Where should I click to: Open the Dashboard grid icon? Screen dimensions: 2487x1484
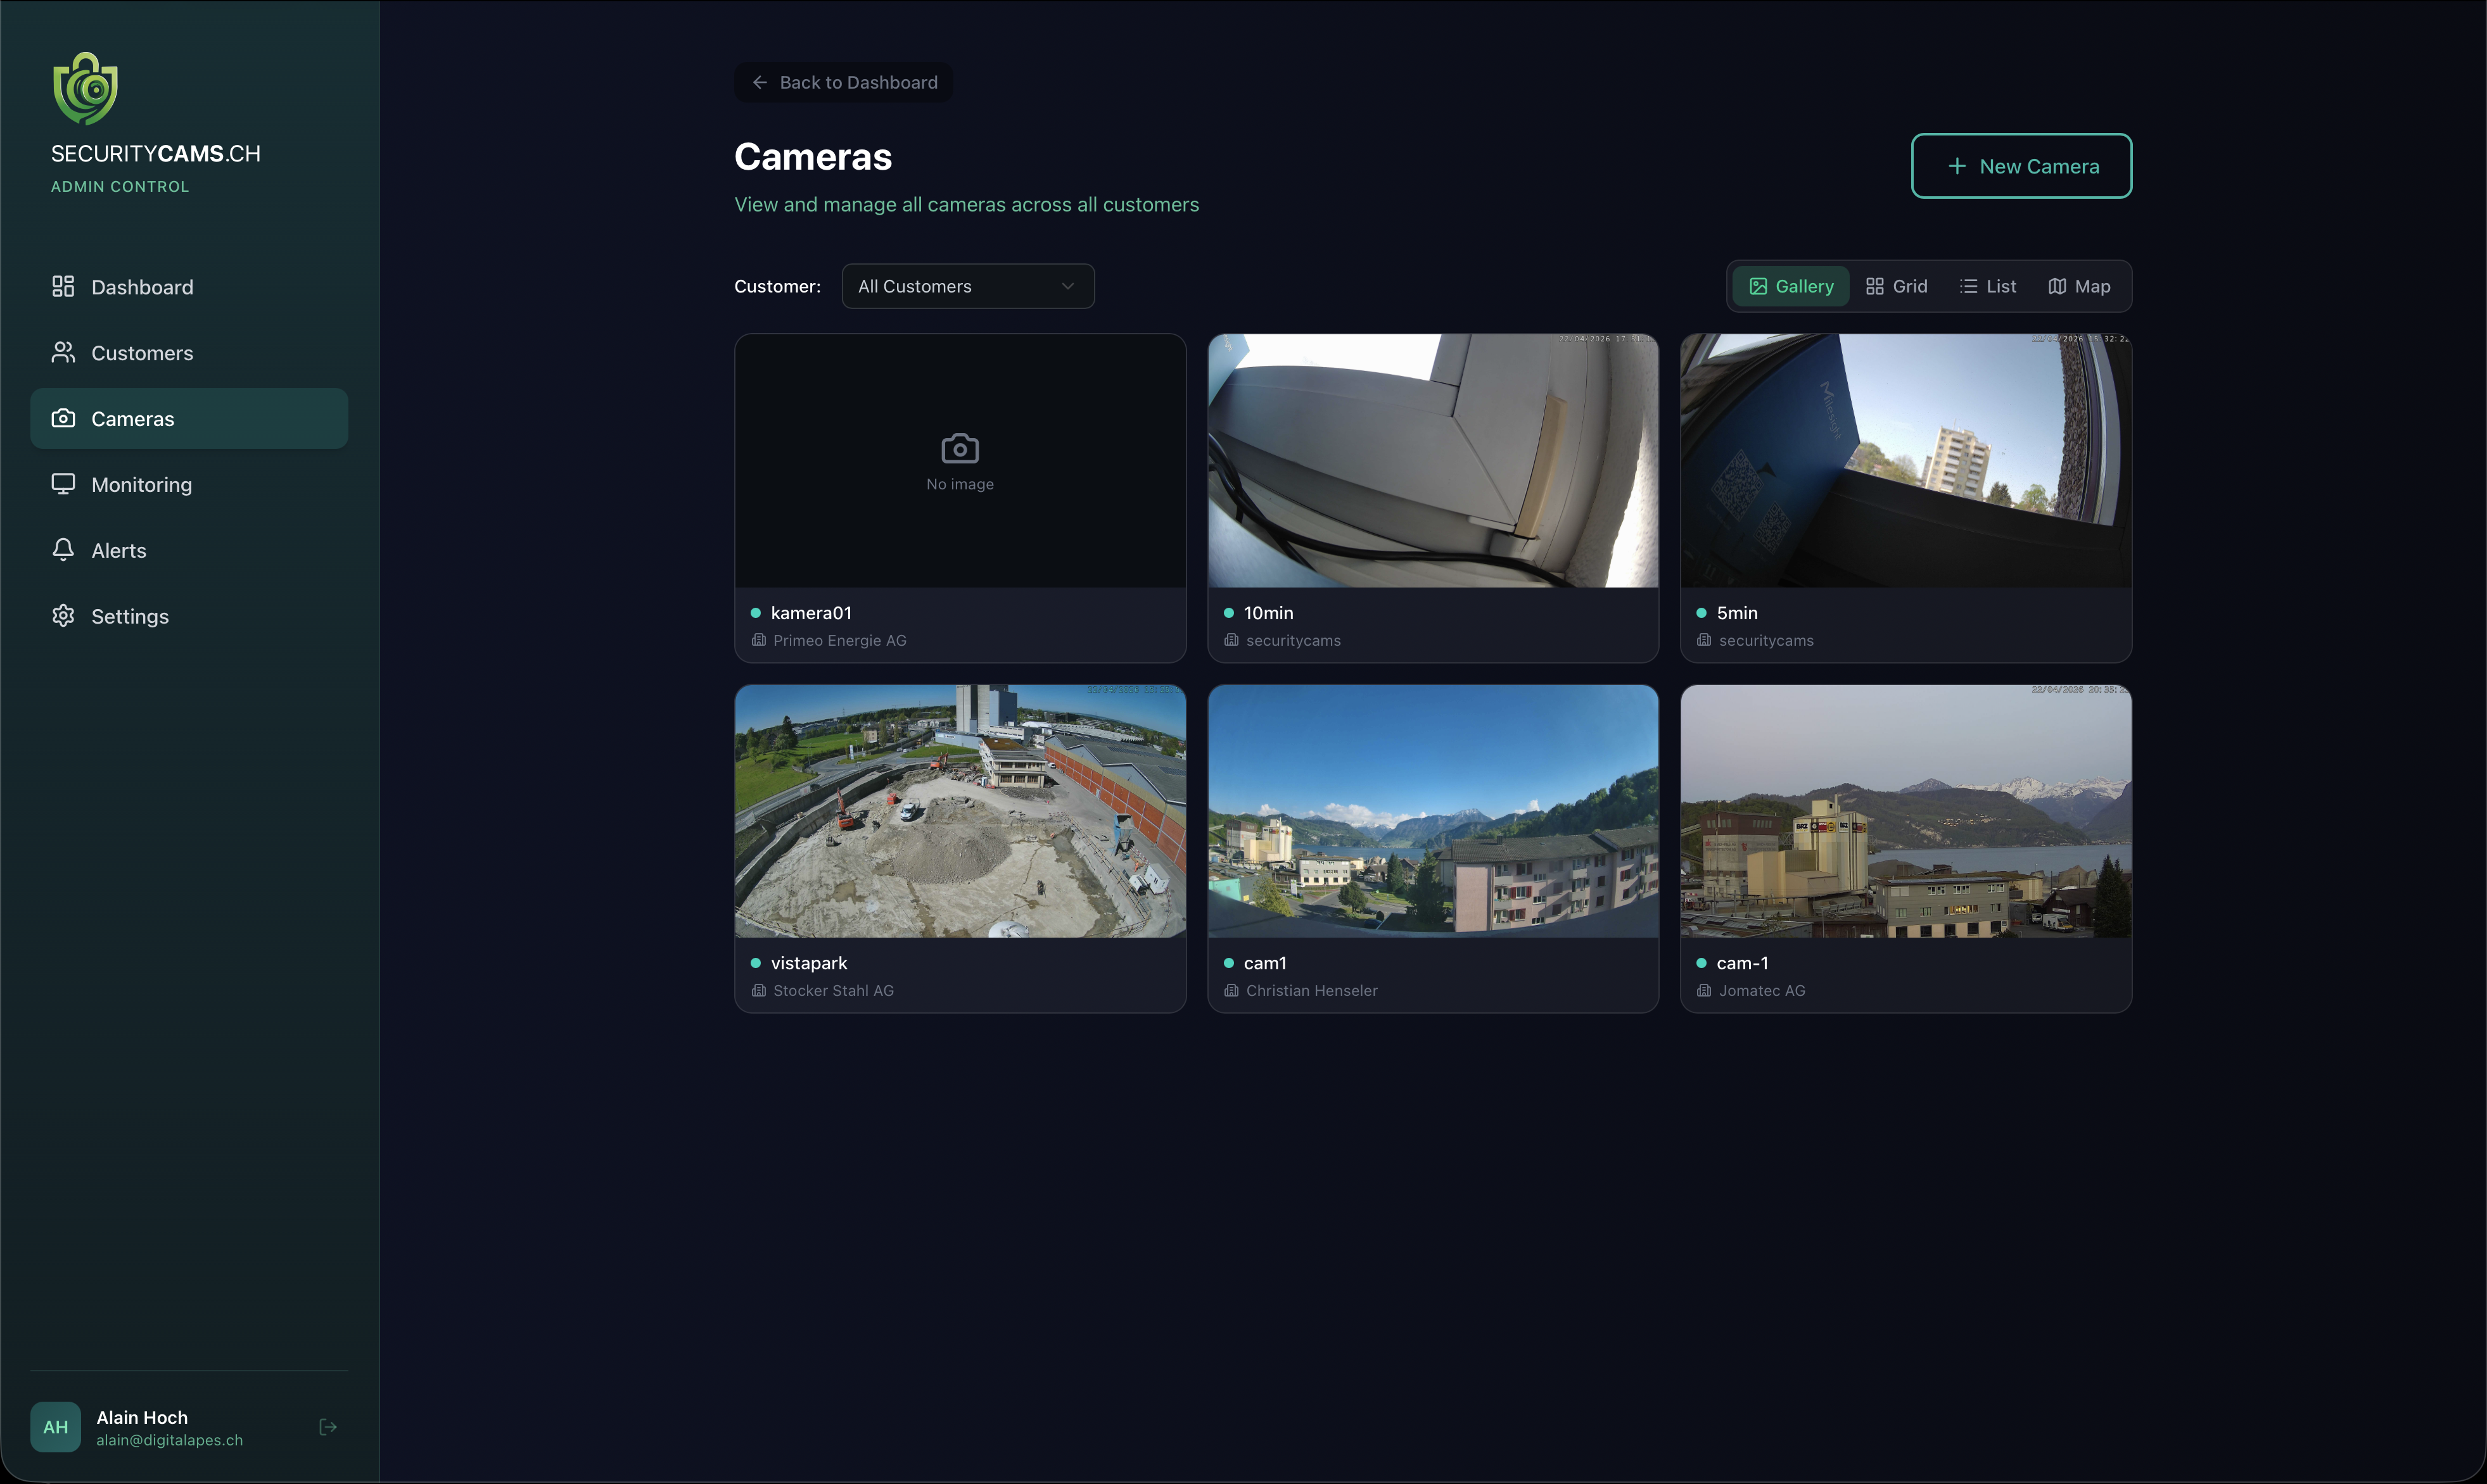click(x=63, y=286)
